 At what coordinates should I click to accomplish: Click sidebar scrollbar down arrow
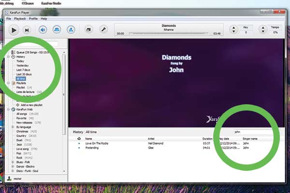tap(64, 171)
